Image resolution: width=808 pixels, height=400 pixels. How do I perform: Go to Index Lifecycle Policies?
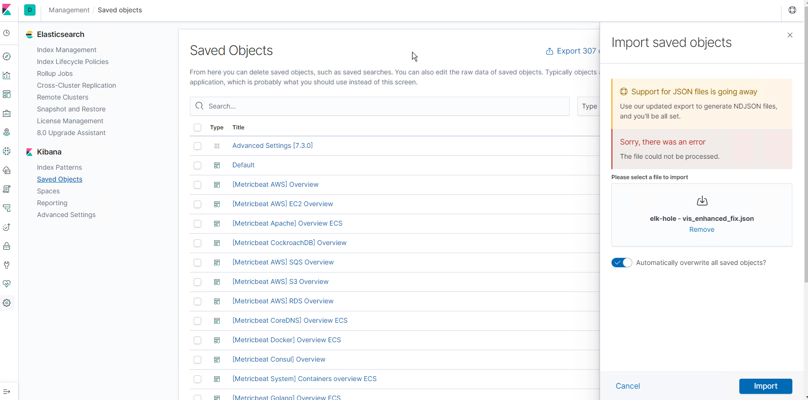(72, 62)
